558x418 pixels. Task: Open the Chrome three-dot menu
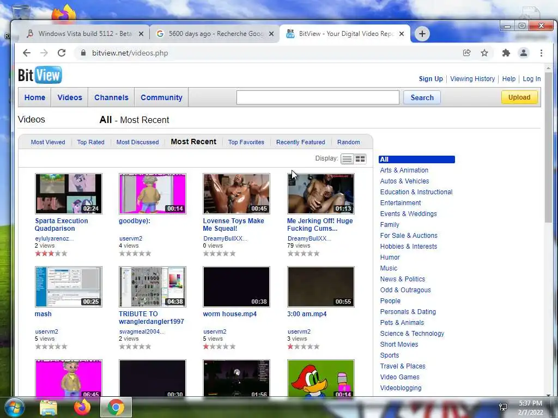(x=541, y=53)
